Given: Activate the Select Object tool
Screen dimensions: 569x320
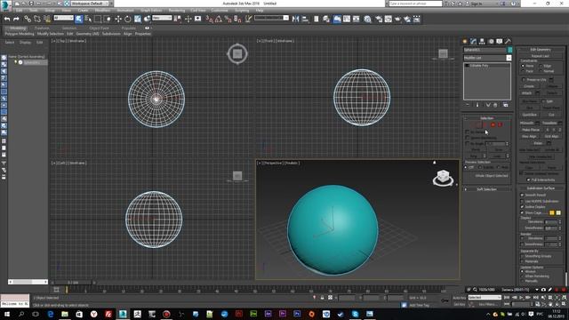Looking at the screenshot, I should pos(79,19).
